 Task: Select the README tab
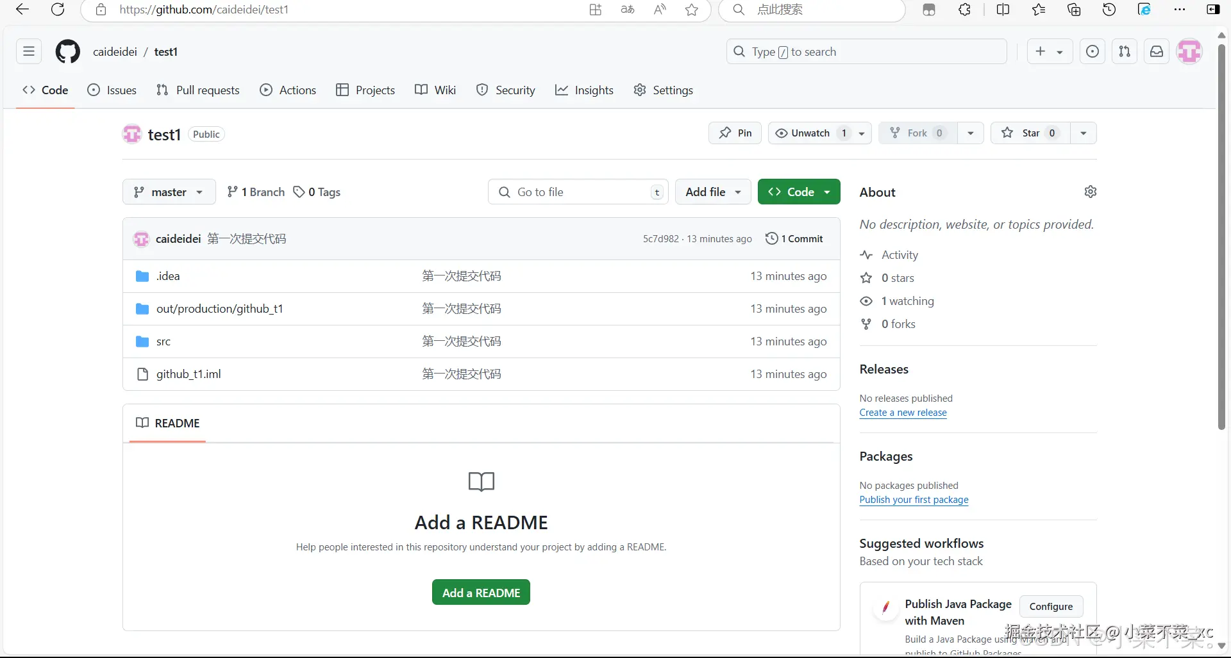[168, 423]
